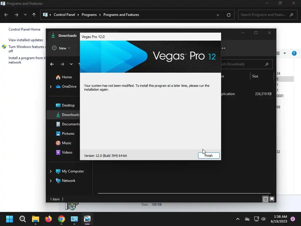This screenshot has height=226, width=301.
Task: Expand the OneDrive tree node
Action: coord(51,87)
